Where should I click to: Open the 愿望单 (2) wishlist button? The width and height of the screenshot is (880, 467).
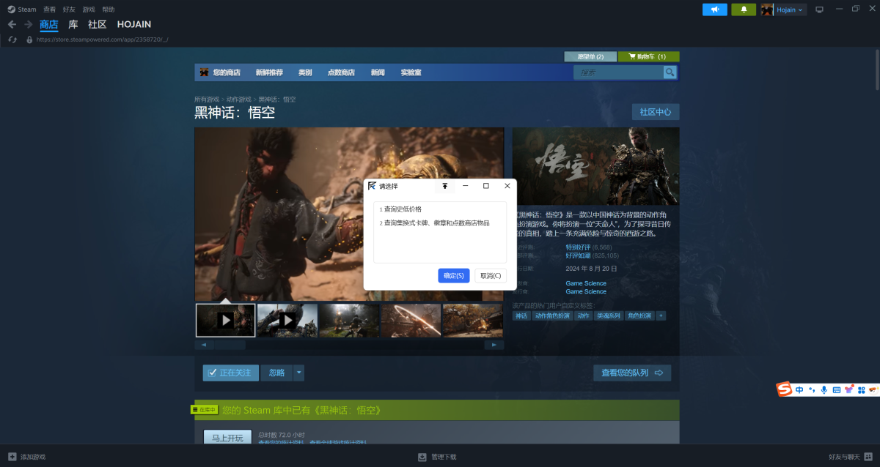[590, 56]
